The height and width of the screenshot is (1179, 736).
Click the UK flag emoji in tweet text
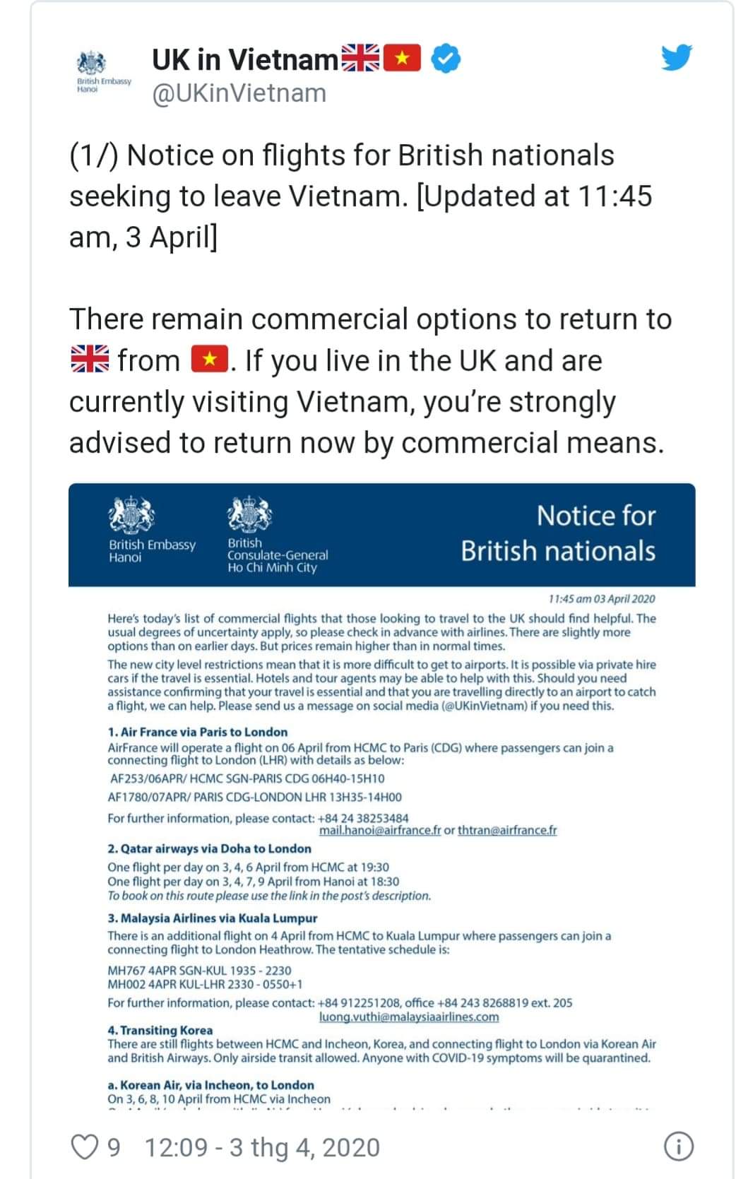click(90, 360)
